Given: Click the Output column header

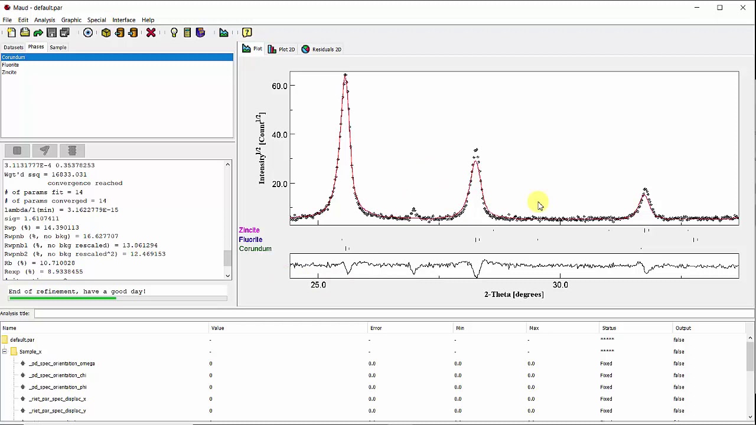Looking at the screenshot, I should 710,328.
